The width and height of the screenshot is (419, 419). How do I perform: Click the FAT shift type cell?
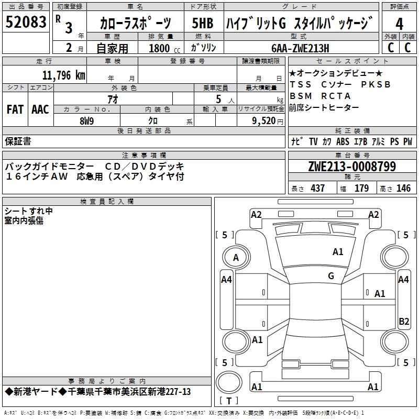[15, 109]
